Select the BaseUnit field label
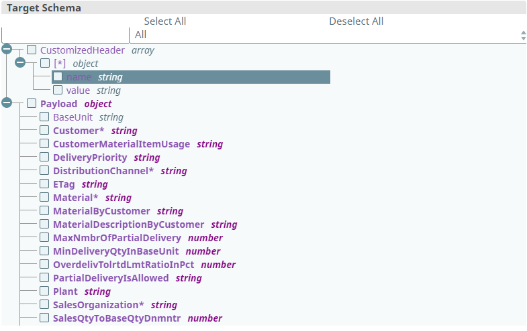The image size is (527, 331). point(73,117)
